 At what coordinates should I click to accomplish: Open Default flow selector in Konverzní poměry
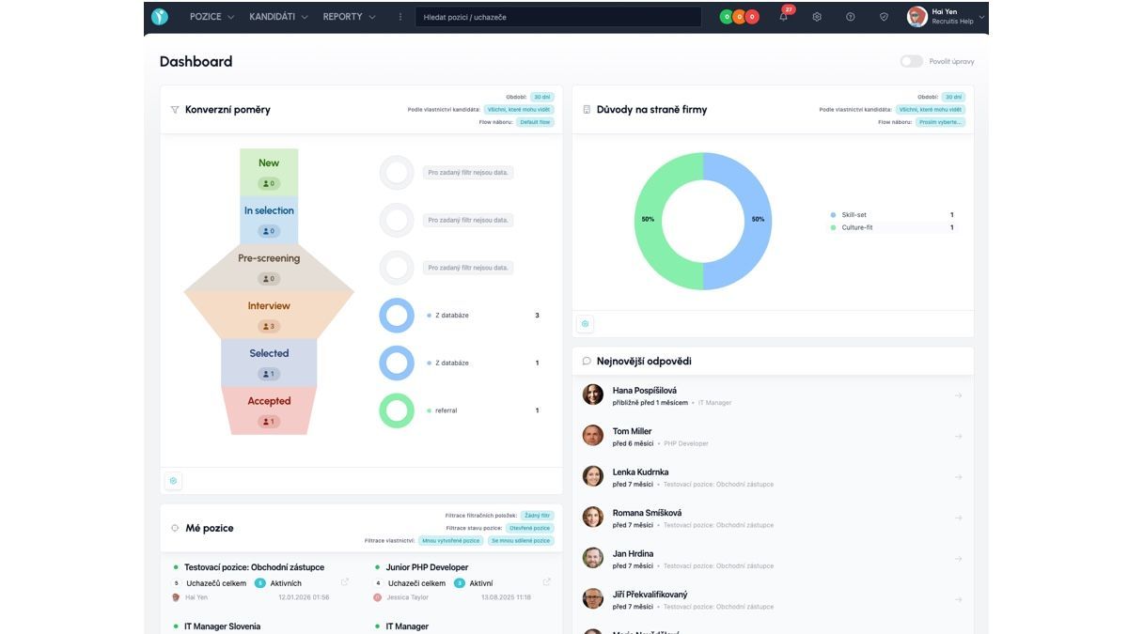point(535,122)
